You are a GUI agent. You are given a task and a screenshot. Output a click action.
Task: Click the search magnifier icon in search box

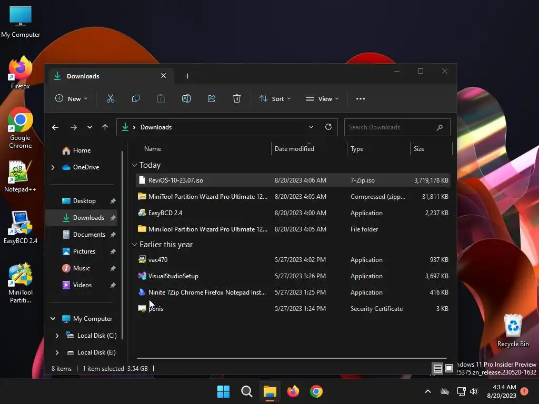[440, 127]
